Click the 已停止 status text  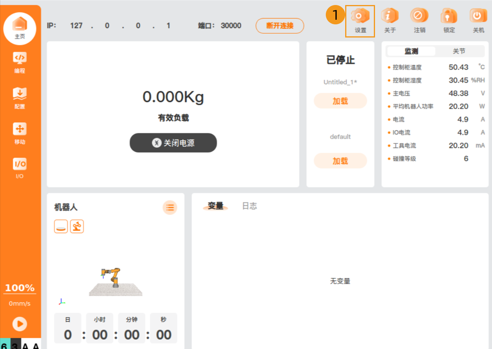340,60
